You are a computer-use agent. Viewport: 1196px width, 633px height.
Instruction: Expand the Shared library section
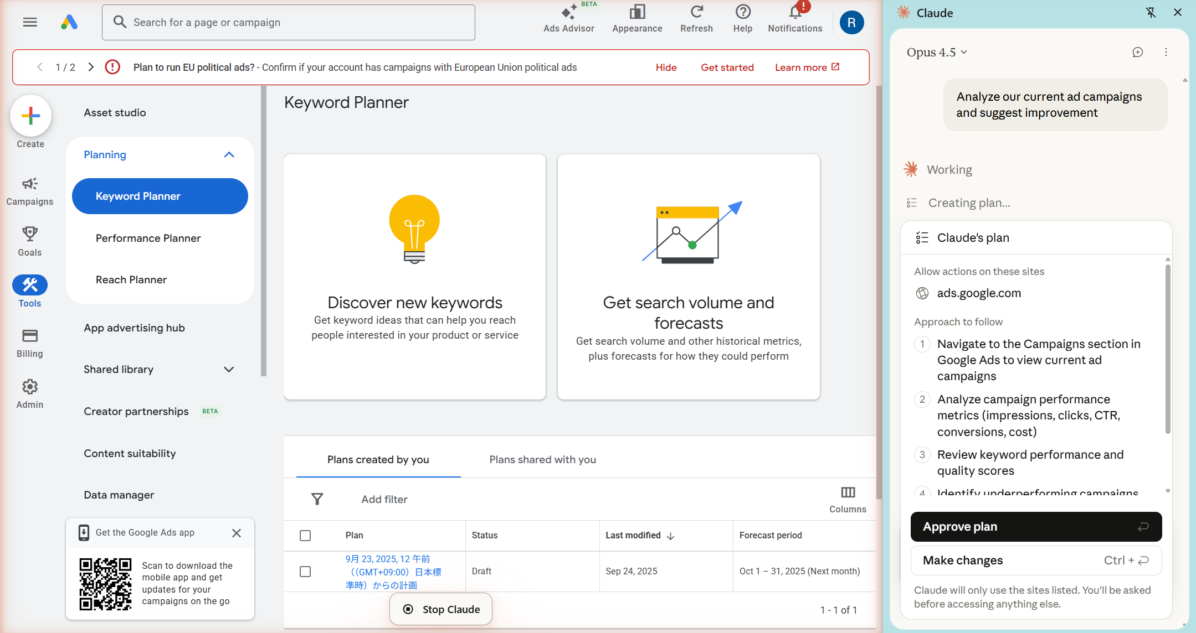coord(229,370)
